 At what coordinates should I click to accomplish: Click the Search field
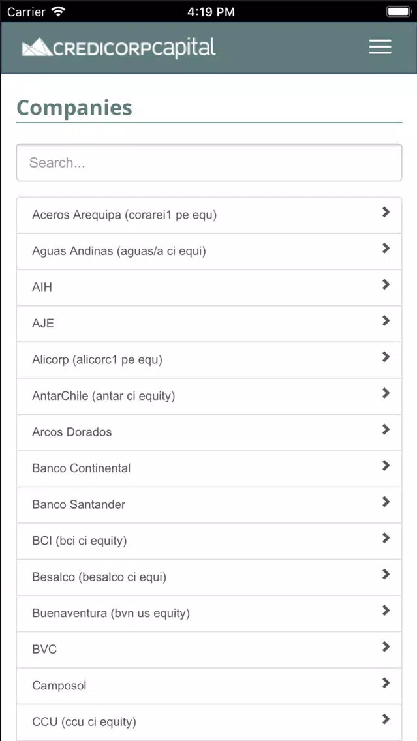pyautogui.click(x=209, y=162)
